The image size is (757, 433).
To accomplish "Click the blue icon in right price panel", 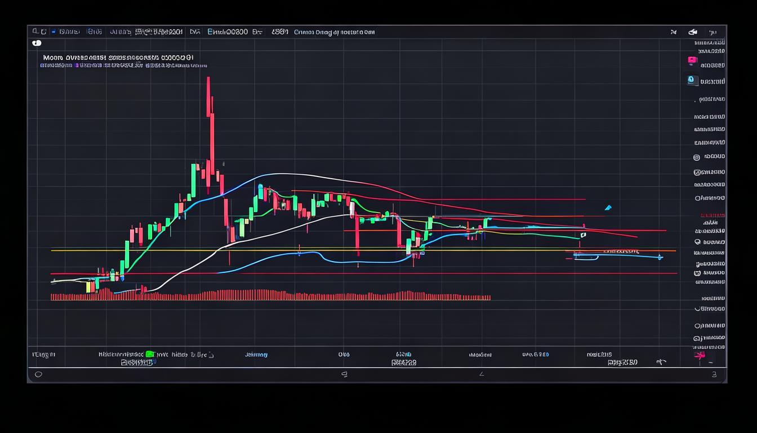I will pyautogui.click(x=692, y=81).
